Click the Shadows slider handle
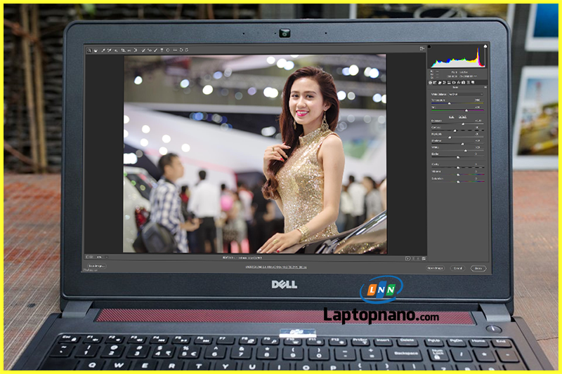Screen dimensions: 562x374 pyautogui.click(x=462, y=144)
